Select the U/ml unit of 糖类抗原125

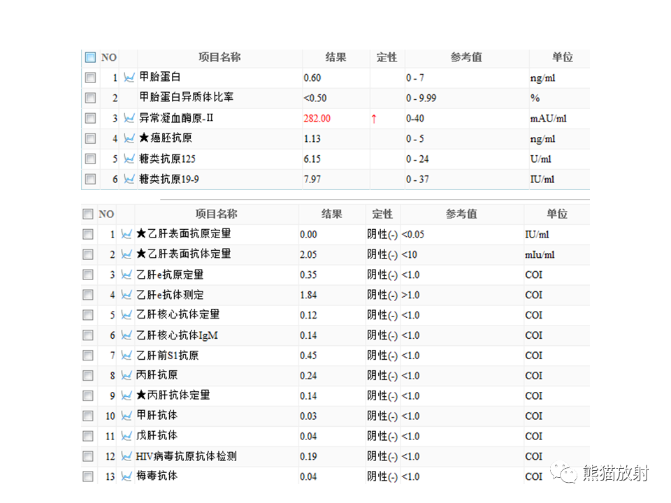pos(541,159)
